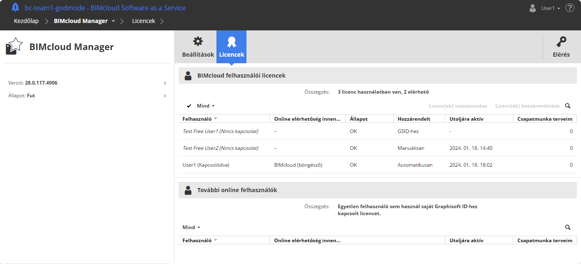Viewport: 581px width, 264px height.
Task: Click the User1 profile avatar icon
Action: [x=532, y=8]
